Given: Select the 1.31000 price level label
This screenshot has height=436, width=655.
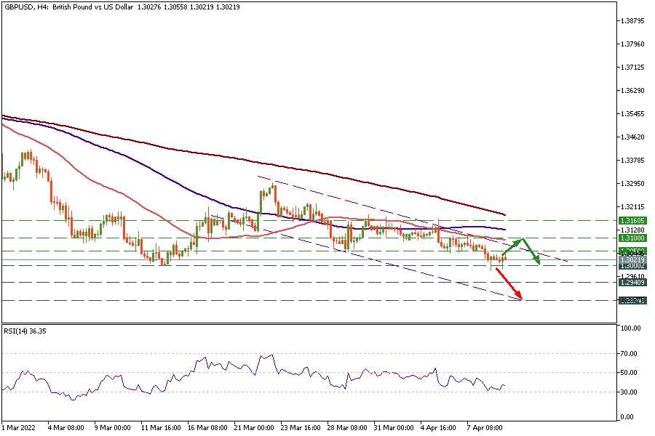Looking at the screenshot, I should click(x=631, y=238).
